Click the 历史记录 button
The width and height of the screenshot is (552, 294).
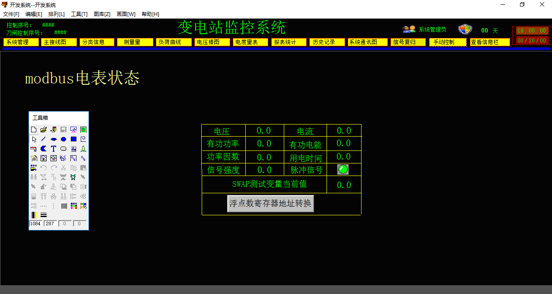pyautogui.click(x=327, y=42)
